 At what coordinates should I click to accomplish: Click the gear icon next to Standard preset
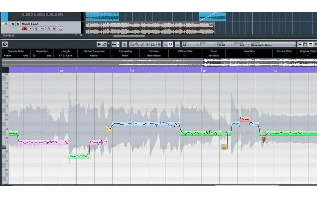click(x=81, y=35)
